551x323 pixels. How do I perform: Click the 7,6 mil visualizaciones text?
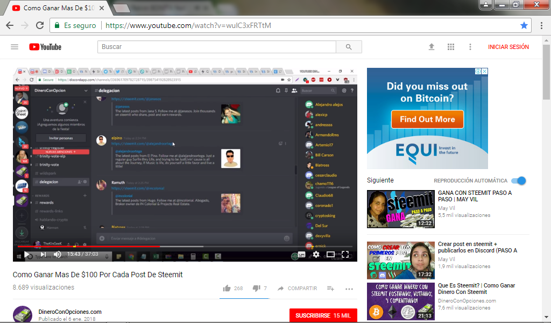tap(464, 307)
